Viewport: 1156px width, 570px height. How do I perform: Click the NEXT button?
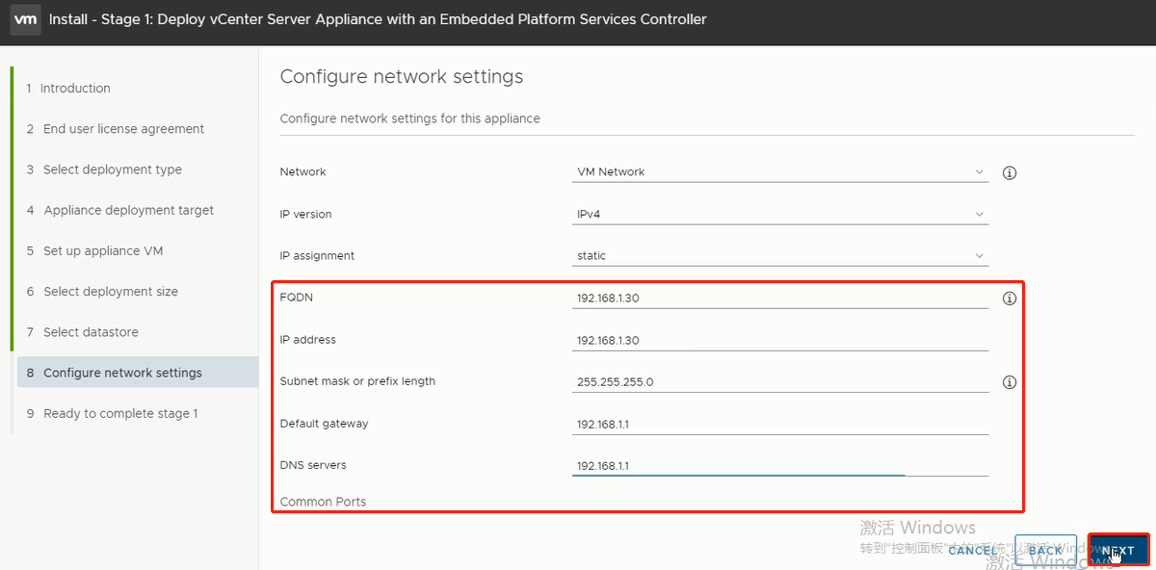click(x=1118, y=551)
